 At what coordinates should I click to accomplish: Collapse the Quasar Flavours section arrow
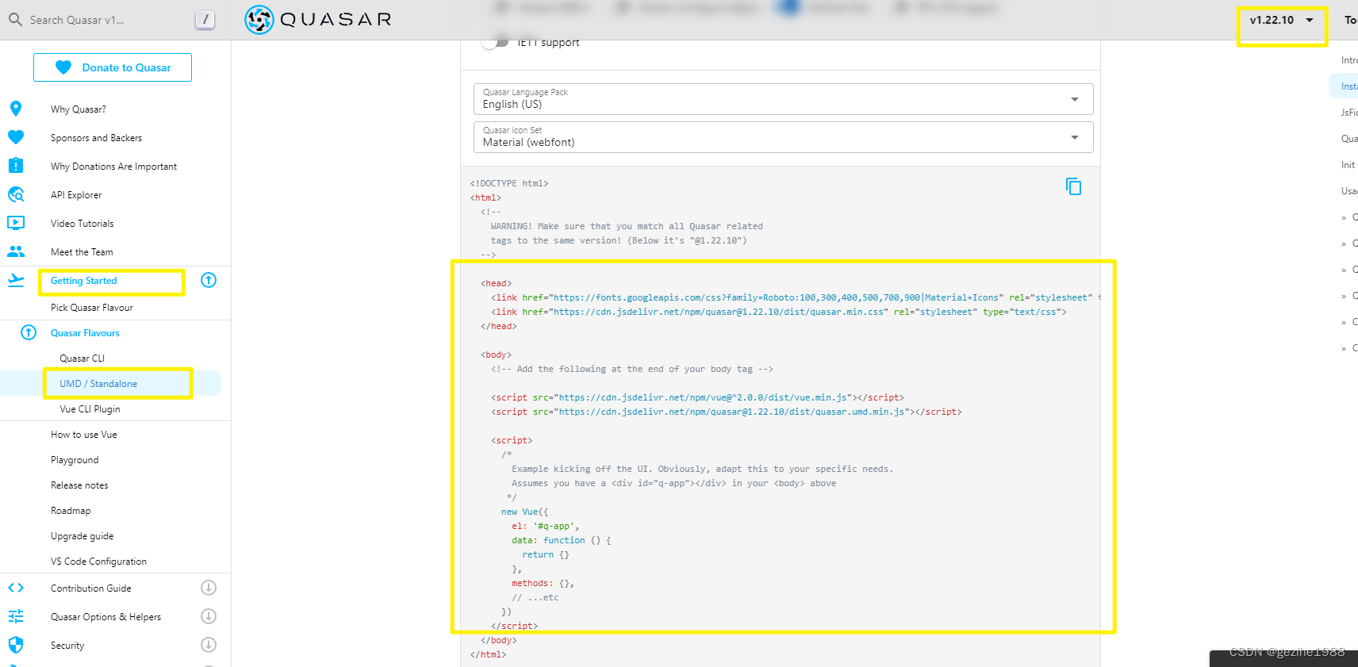(x=29, y=332)
